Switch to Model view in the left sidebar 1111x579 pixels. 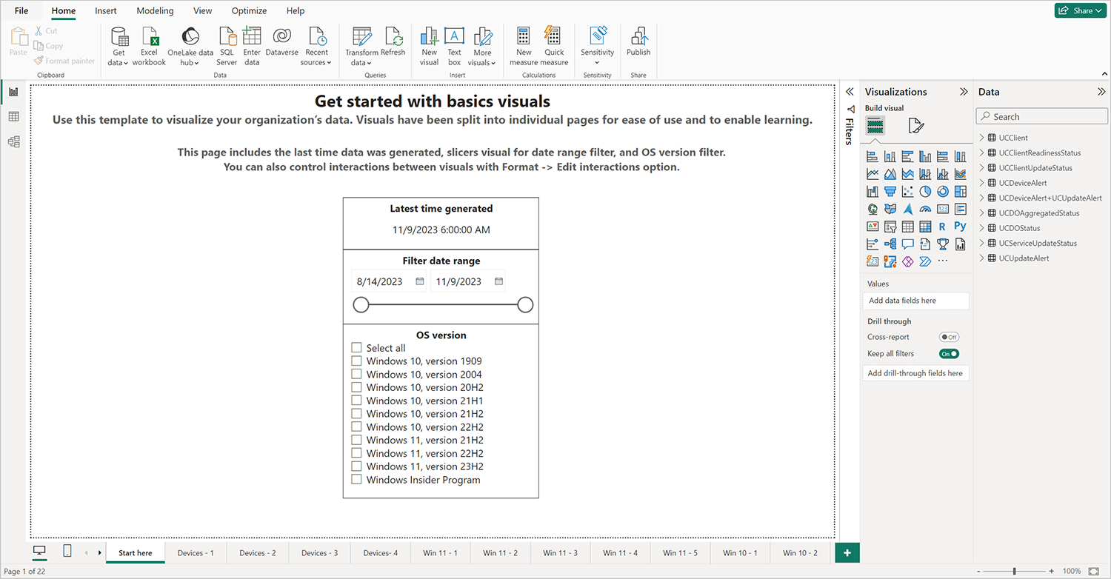click(13, 141)
